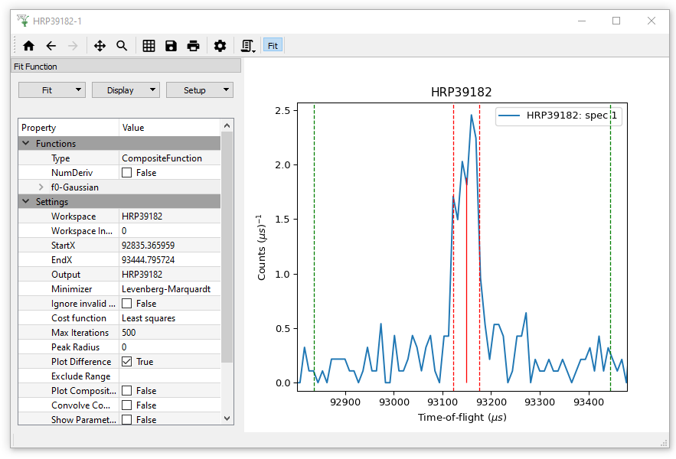Toggle the grid lines icon
Viewport: 676px width, 459px height.
[149, 46]
